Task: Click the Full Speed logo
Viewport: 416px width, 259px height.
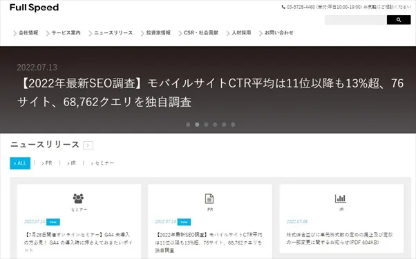Action: coord(35,8)
